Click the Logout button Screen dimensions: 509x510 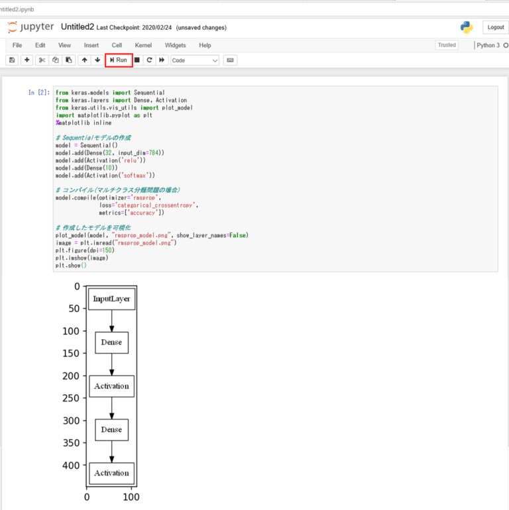pos(496,27)
